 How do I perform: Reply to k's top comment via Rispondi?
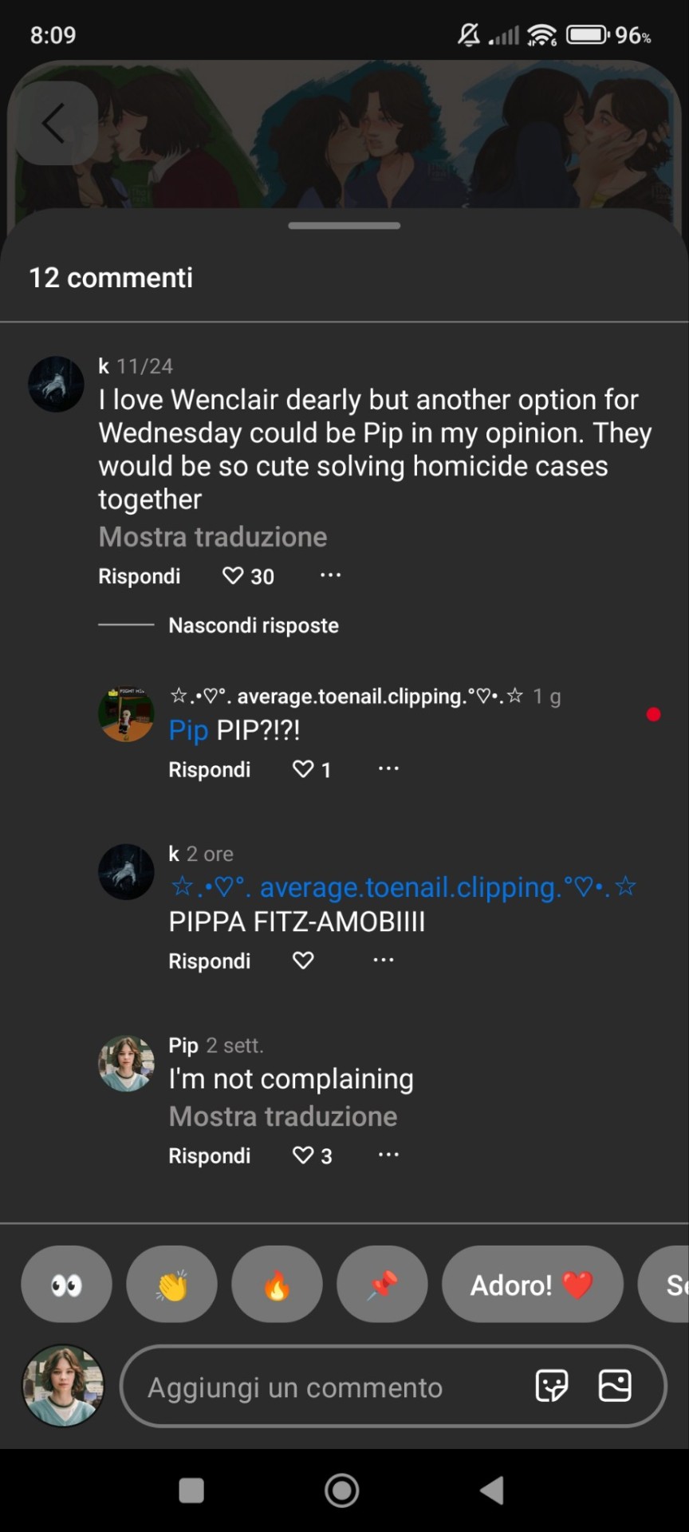140,576
